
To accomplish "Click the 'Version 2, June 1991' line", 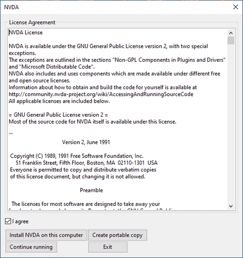I will (x=86, y=142).
